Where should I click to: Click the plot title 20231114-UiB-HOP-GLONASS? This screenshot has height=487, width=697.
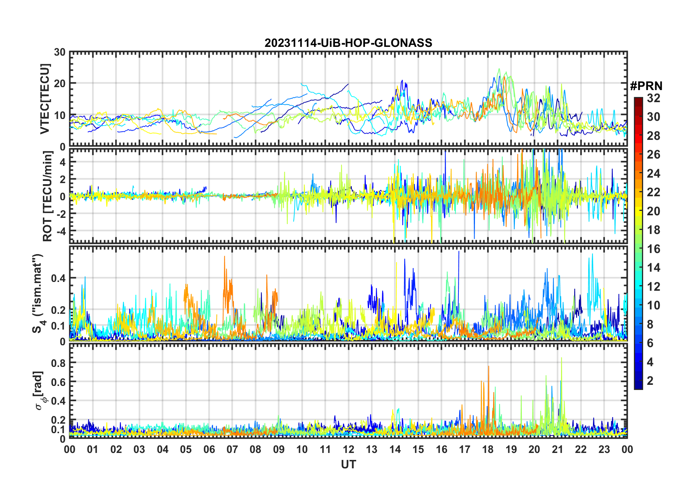(348, 43)
